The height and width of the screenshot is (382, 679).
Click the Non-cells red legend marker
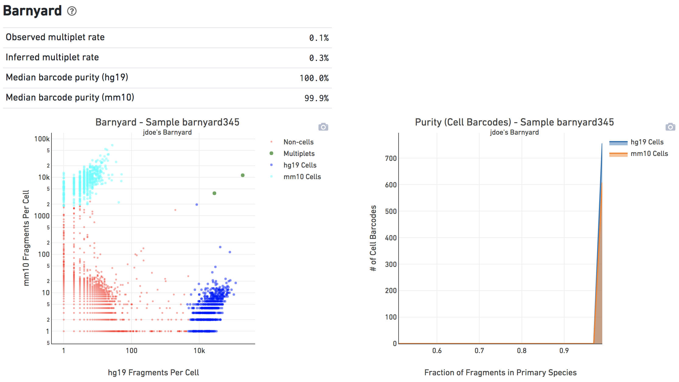point(271,142)
